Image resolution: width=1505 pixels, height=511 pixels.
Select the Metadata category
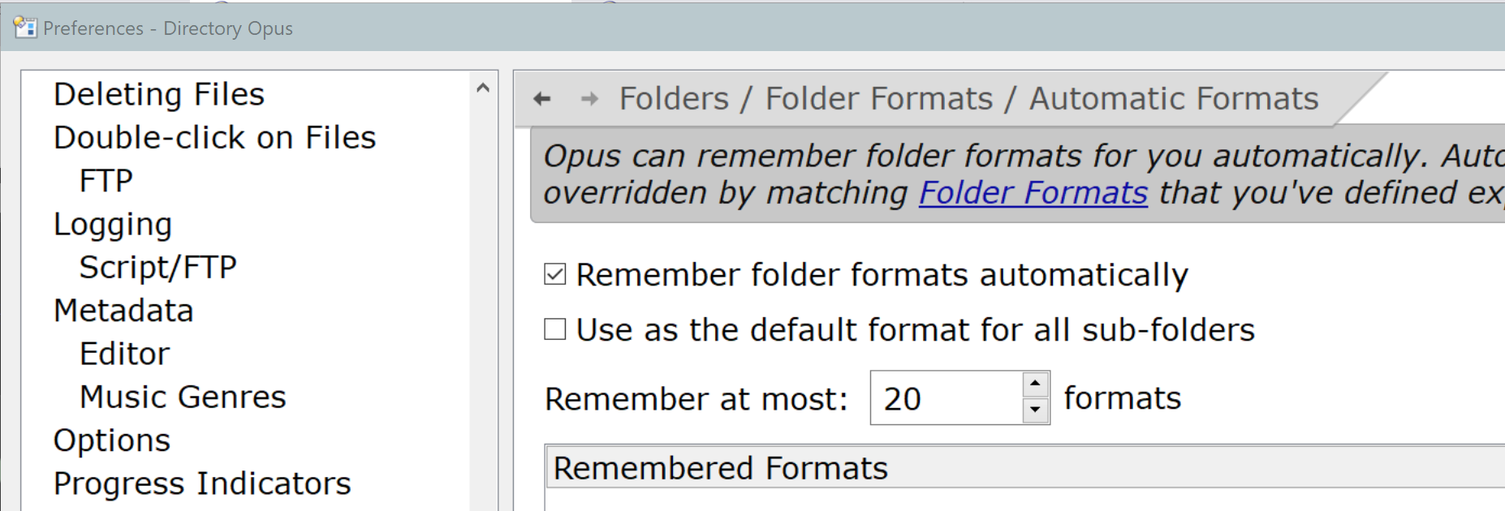click(x=123, y=311)
